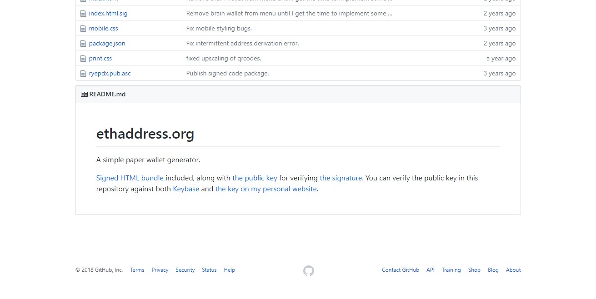This screenshot has width=596, height=299.
Task: Click the book icon beside README.md
Action: pyautogui.click(x=84, y=95)
